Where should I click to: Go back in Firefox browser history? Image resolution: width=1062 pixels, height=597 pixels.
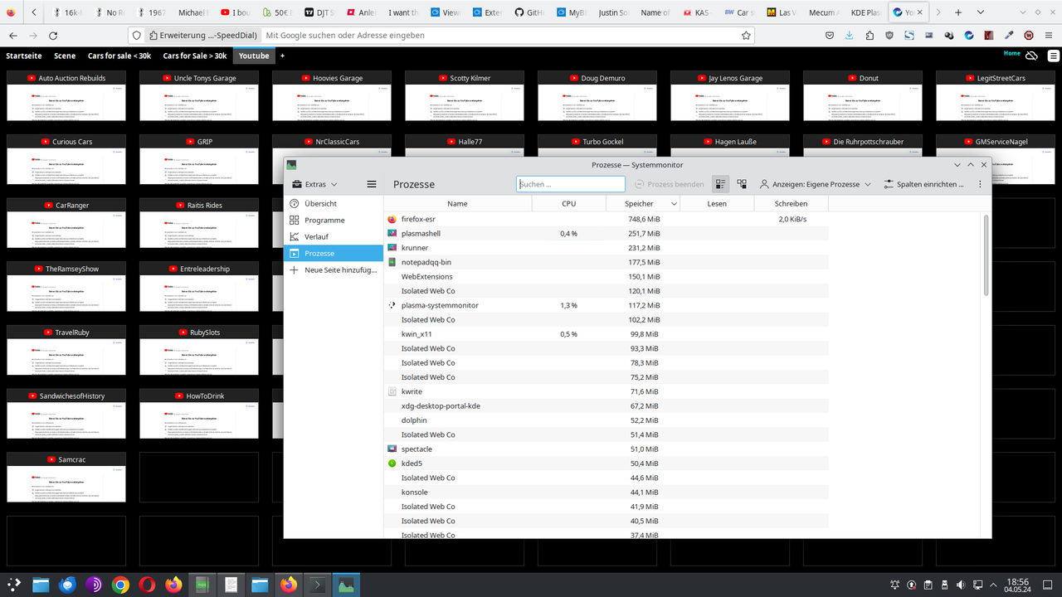tap(13, 36)
